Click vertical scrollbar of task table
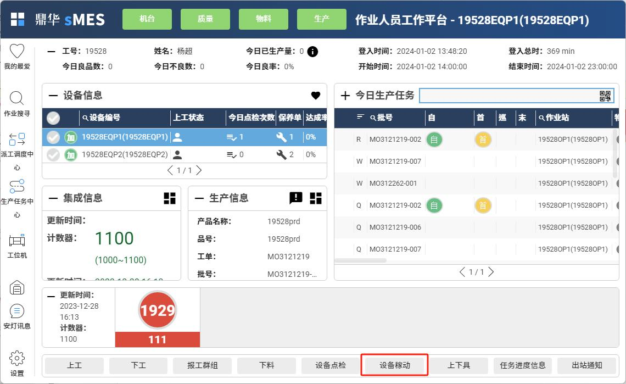The image size is (626, 384). click(x=615, y=154)
